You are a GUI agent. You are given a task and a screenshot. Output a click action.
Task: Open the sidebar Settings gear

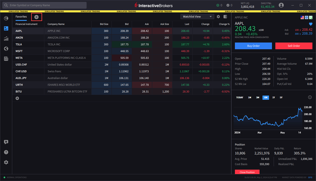(x=6, y=162)
